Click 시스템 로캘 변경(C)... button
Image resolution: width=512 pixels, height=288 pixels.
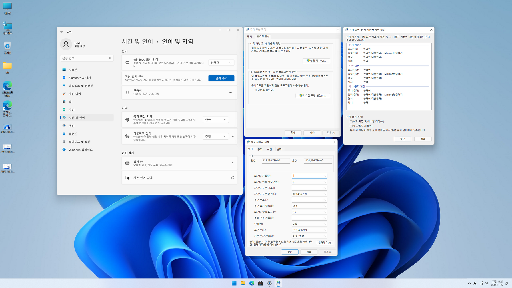313,95
